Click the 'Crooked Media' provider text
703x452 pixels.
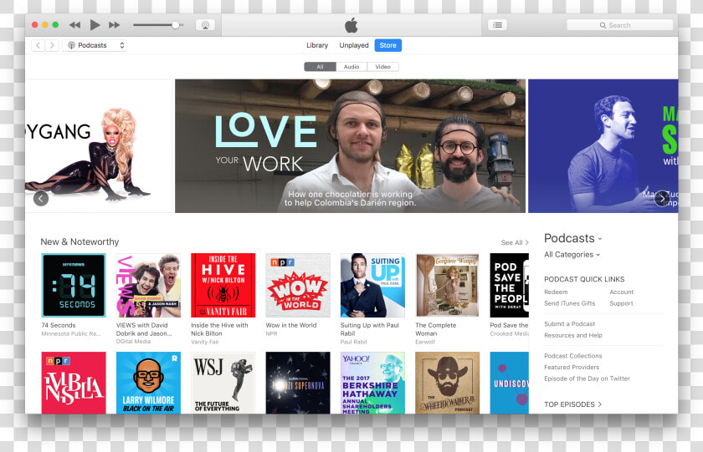[510, 334]
